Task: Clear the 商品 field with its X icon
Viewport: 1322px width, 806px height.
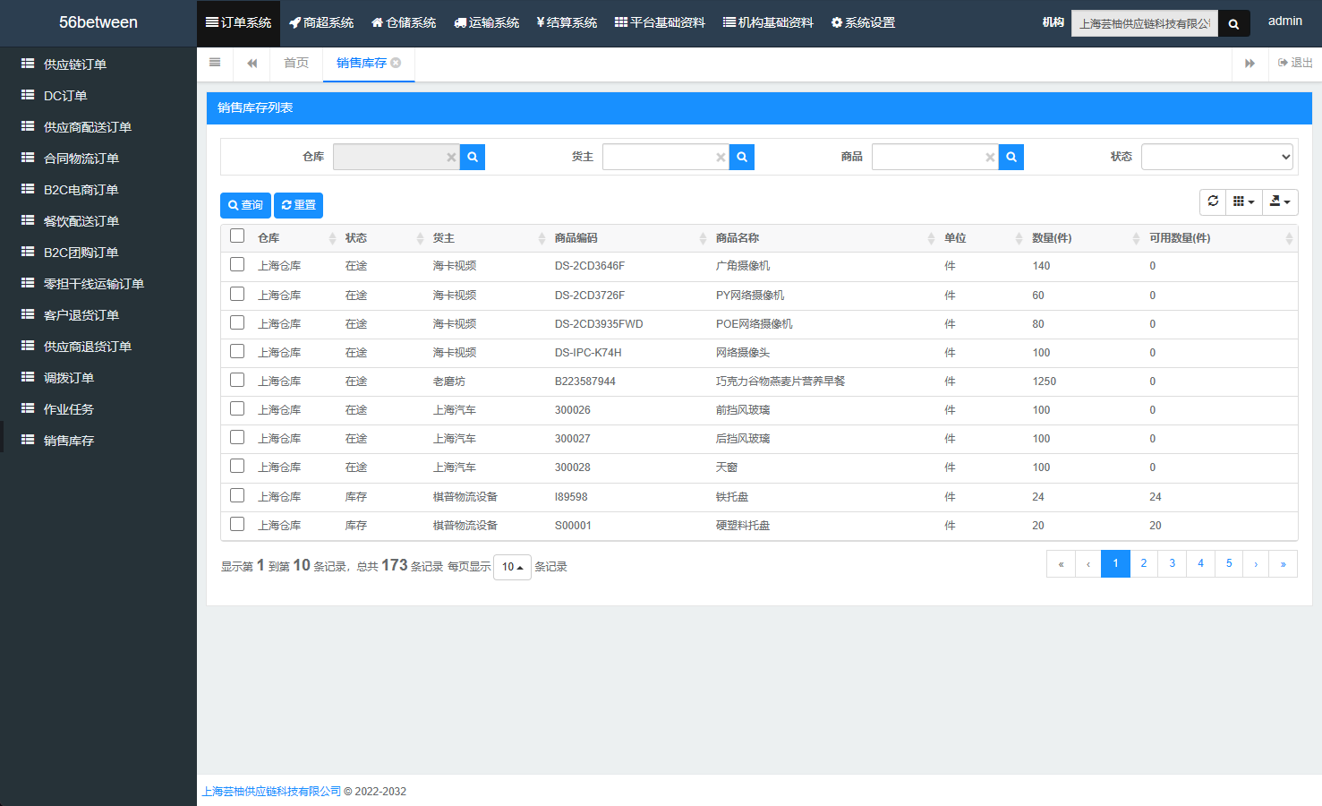Action: [x=990, y=158]
